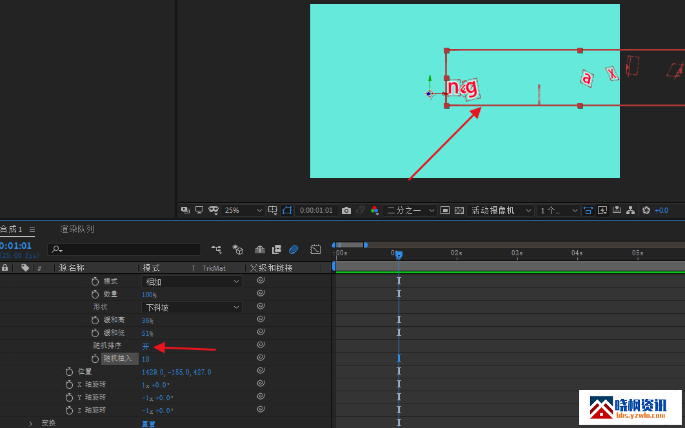This screenshot has width=685, height=428.
Task: Open the VR goggles immersive environment menu
Action: (213, 211)
